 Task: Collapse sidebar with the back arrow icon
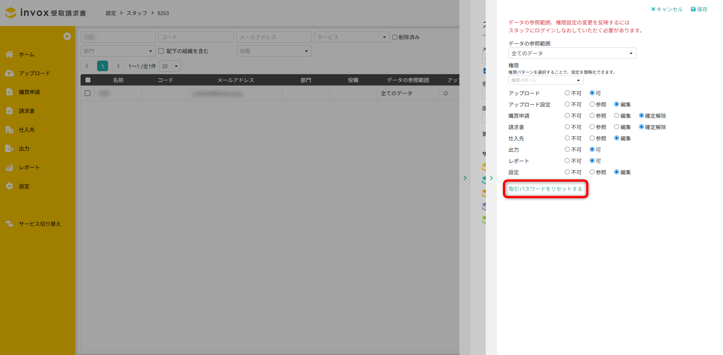click(67, 36)
